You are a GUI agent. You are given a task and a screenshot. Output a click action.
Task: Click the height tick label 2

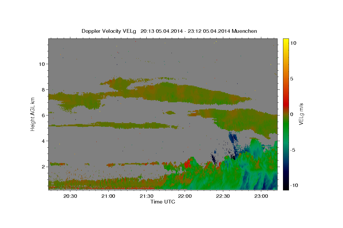coord(44,166)
